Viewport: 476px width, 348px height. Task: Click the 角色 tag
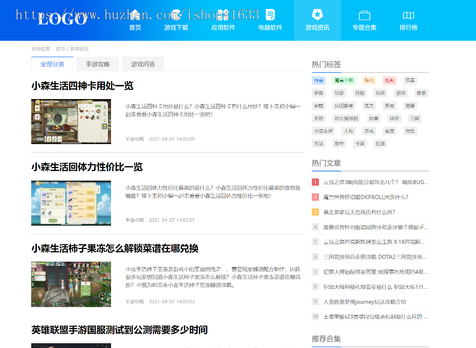coord(410,131)
